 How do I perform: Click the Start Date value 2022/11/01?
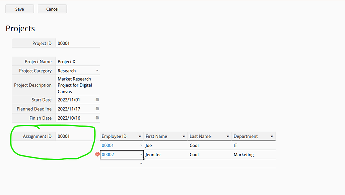click(x=69, y=100)
